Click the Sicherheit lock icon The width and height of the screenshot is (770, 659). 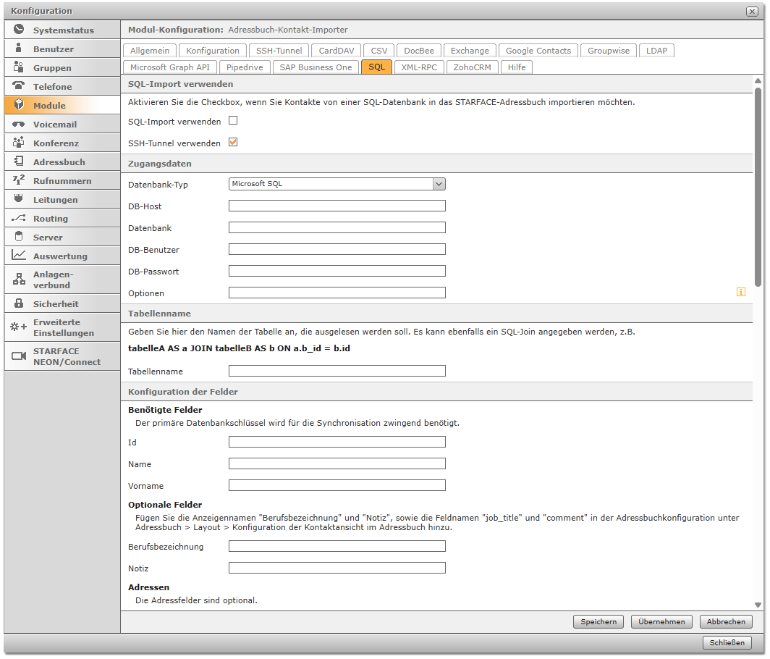(19, 304)
